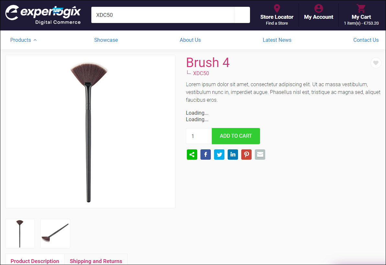Open the Latest News page
The image size is (386, 265).
(x=277, y=40)
